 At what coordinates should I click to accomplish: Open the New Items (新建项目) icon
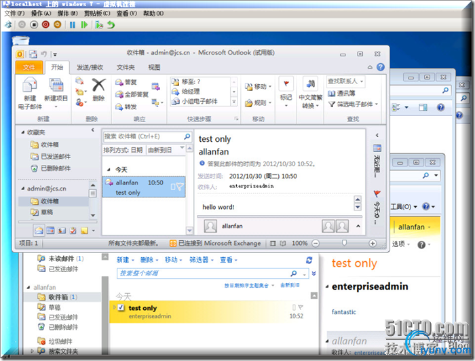(56, 85)
